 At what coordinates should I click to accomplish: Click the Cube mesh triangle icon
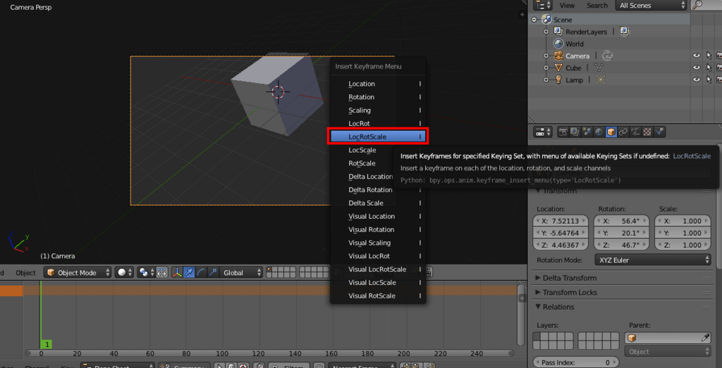coord(558,68)
